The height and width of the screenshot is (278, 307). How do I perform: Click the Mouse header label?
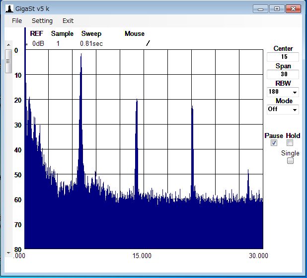135,33
